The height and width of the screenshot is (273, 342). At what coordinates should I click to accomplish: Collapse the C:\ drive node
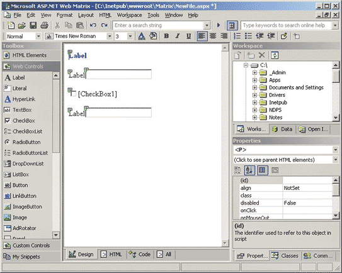click(246, 65)
